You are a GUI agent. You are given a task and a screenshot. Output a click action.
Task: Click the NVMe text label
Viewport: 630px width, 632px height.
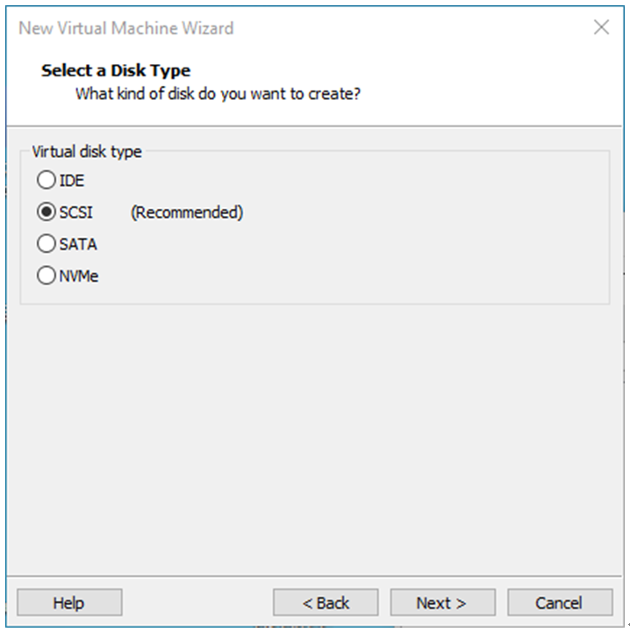point(79,276)
